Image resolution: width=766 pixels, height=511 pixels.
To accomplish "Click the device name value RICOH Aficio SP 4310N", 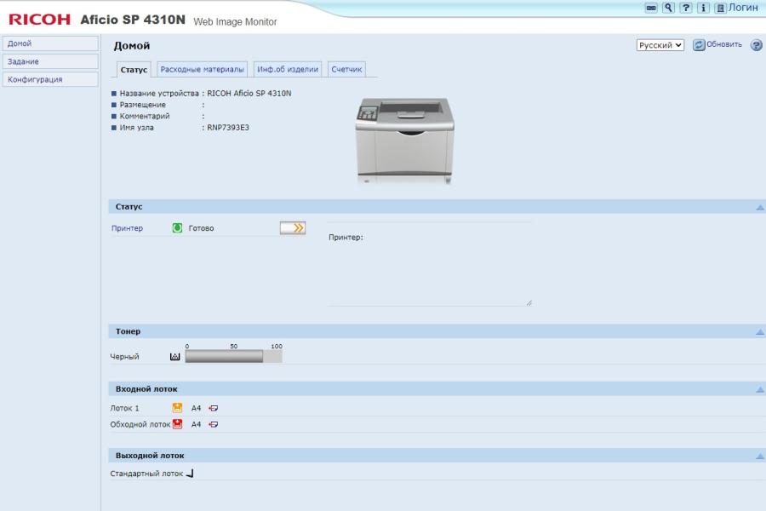I will (249, 94).
